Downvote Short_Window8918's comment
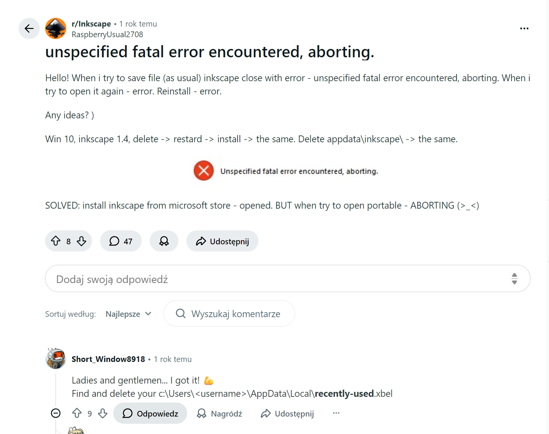Image resolution: width=549 pixels, height=434 pixels. [103, 413]
